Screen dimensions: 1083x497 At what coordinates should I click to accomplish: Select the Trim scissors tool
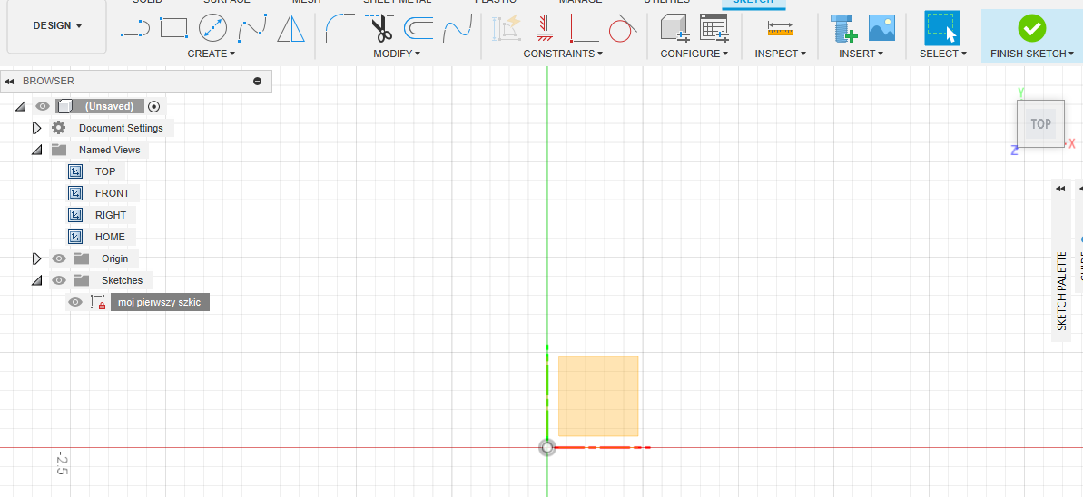coord(379,27)
